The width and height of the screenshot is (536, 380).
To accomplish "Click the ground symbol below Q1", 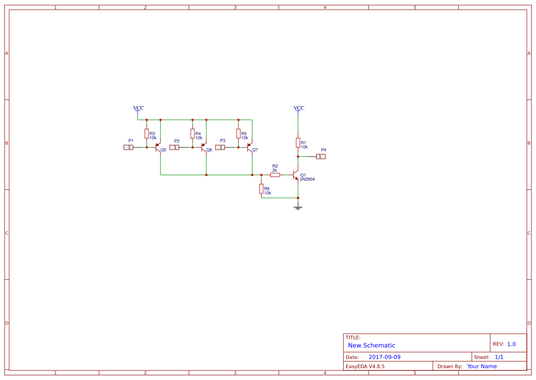I will coord(298,207).
